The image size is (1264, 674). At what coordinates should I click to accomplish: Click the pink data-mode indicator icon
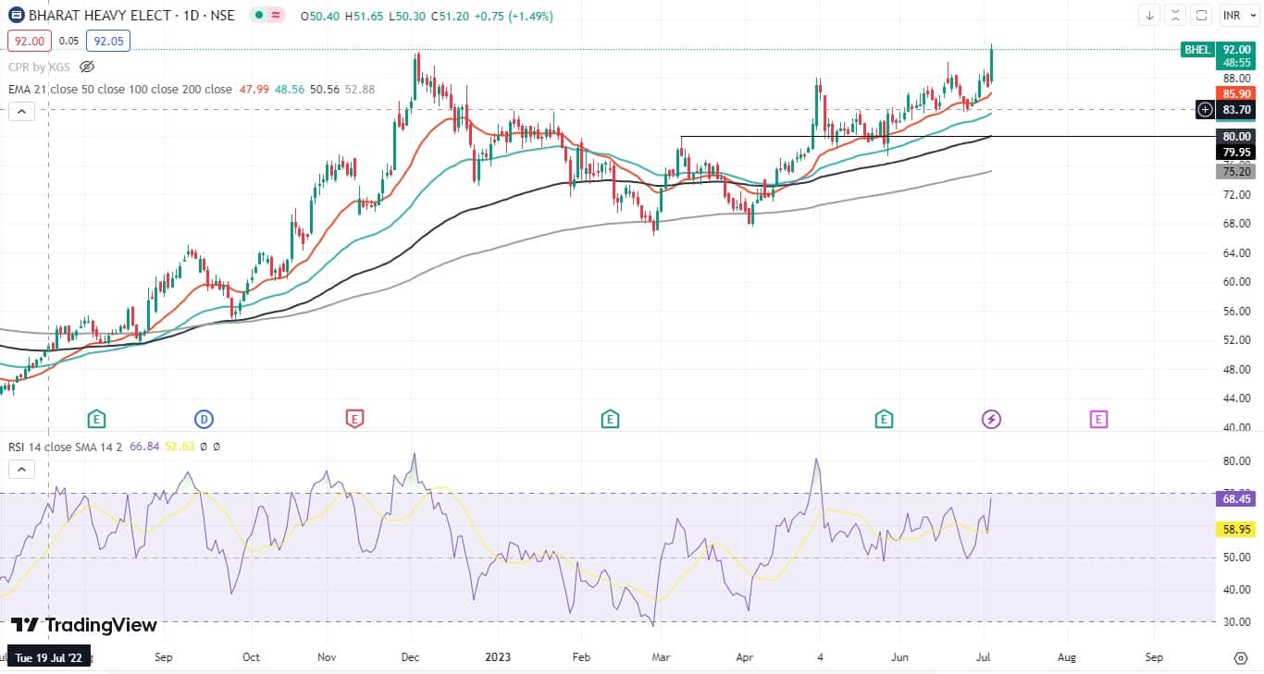click(x=278, y=16)
